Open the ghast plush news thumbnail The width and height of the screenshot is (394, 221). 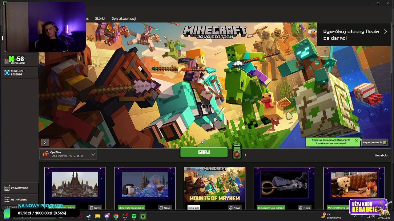point(354,184)
